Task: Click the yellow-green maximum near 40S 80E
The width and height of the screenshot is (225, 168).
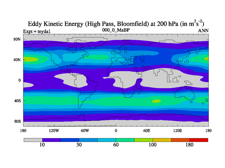Action: 156,101
